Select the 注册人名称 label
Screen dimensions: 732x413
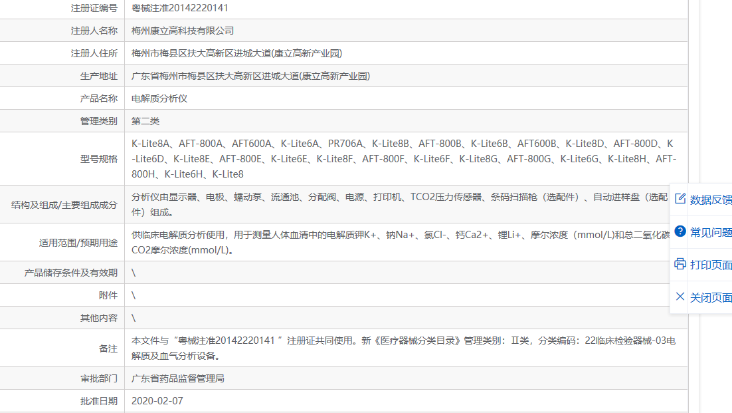pyautogui.click(x=94, y=31)
